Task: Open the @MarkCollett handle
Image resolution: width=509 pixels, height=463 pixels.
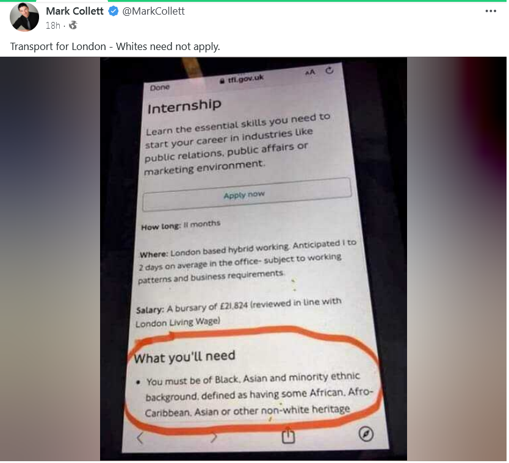Action: pyautogui.click(x=154, y=12)
